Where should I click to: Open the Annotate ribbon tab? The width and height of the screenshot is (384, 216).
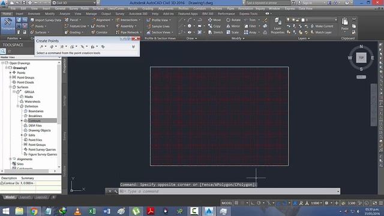pos(34,14)
